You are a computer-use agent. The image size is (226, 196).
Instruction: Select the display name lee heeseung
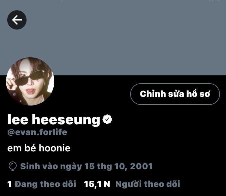pos(54,120)
